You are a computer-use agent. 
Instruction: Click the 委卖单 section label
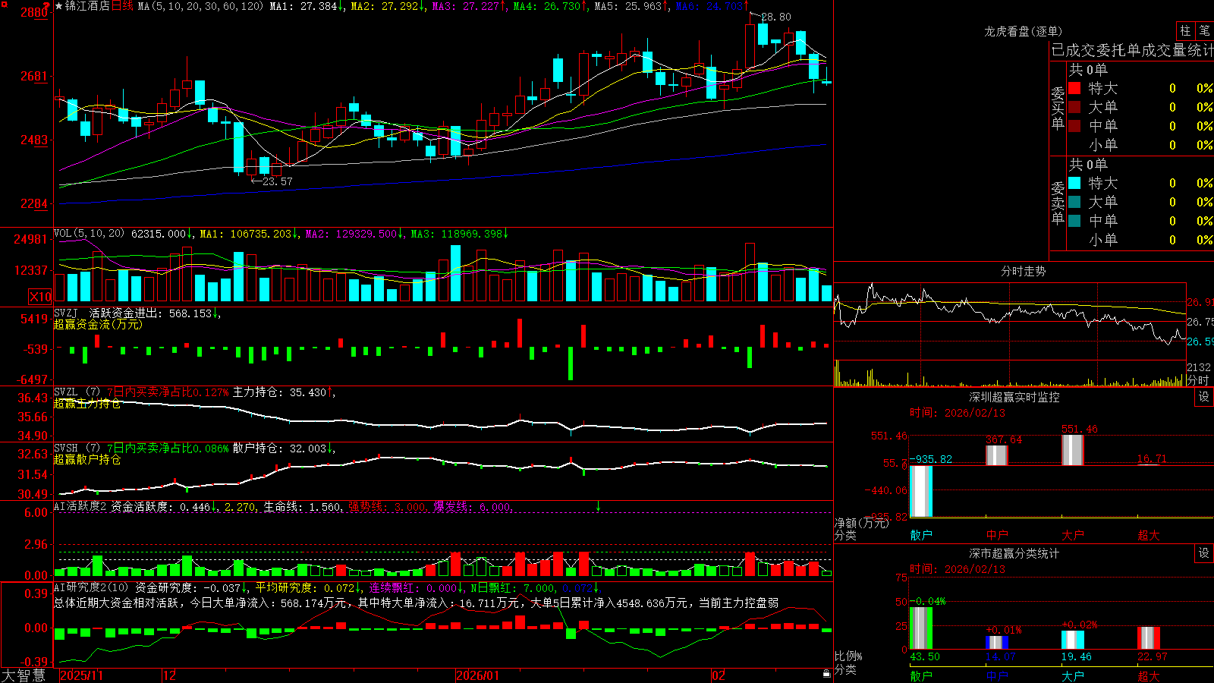pos(1058,203)
